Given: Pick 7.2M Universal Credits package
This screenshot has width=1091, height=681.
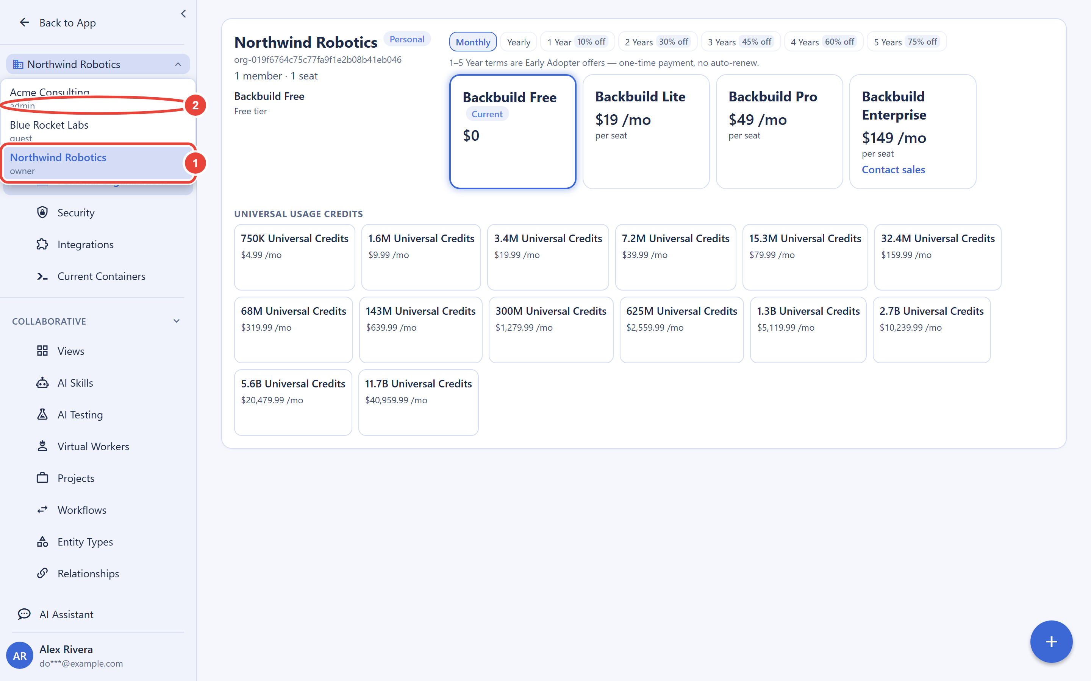Looking at the screenshot, I should pyautogui.click(x=675, y=257).
